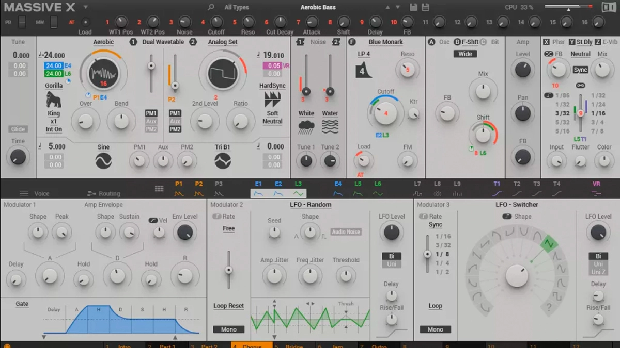This screenshot has height=348, width=620.
Task: Click the save preset floppy icon
Action: (413, 7)
